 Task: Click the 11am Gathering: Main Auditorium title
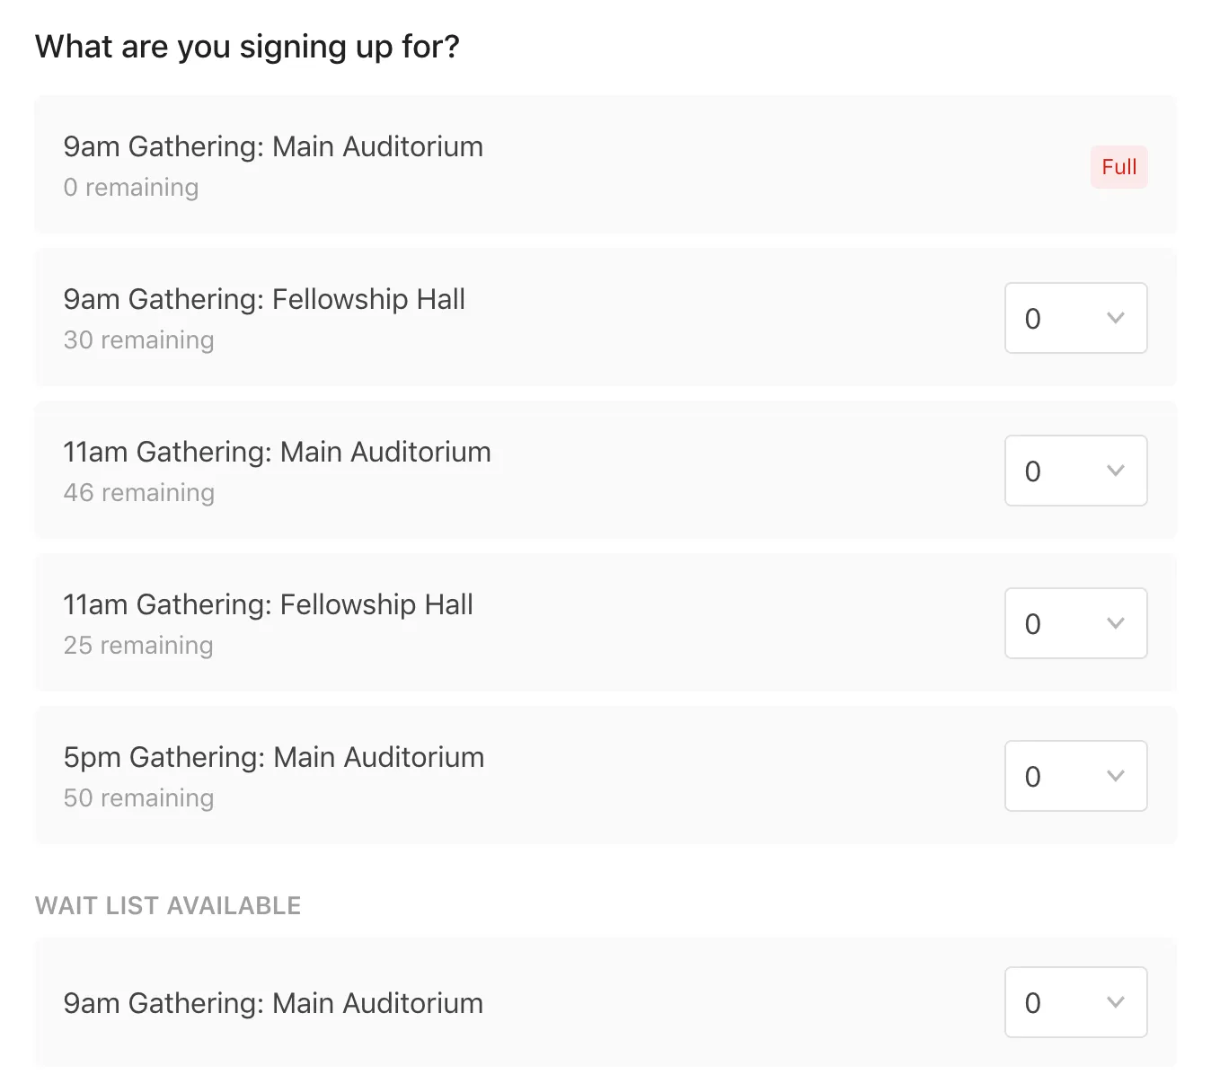click(277, 452)
